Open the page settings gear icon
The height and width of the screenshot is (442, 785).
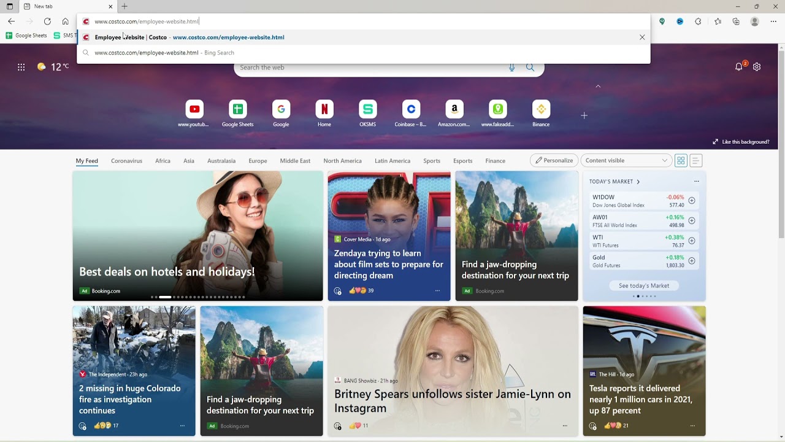[x=757, y=67]
